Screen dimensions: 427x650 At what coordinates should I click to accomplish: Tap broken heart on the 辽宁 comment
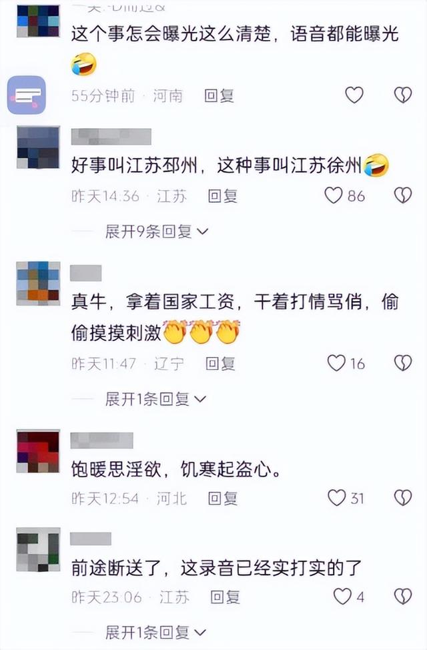[x=402, y=363]
